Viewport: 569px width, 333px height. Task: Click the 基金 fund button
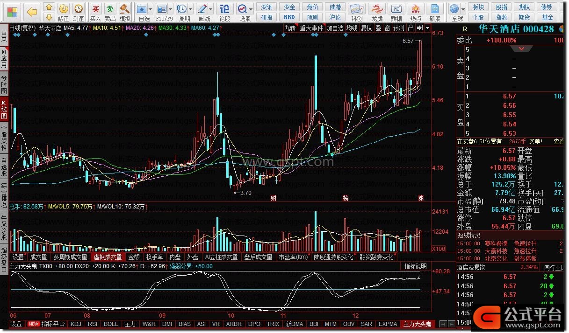coord(547,17)
